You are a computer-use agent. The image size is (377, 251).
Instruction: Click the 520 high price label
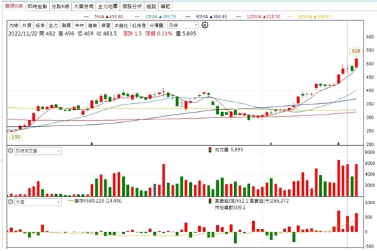point(356,51)
